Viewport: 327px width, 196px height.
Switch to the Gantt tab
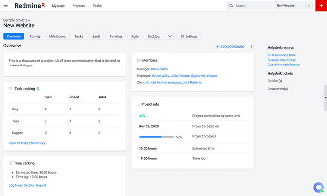[x=96, y=36]
